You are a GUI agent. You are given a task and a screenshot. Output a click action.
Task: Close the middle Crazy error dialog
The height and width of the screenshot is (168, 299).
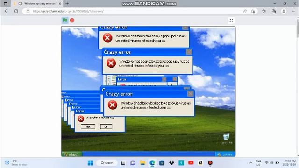[x=189, y=52]
